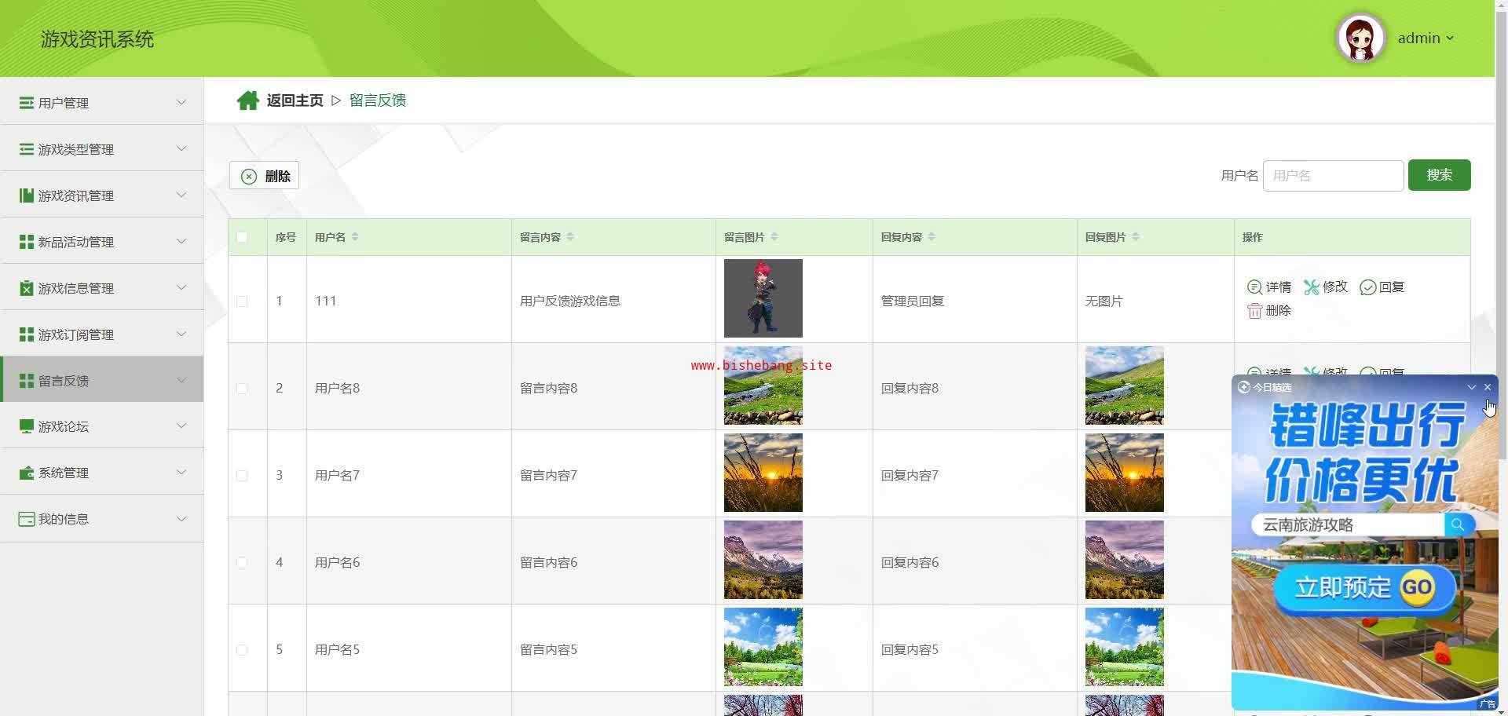Click the reply icon for row 1
The image size is (1508, 716).
click(1367, 287)
